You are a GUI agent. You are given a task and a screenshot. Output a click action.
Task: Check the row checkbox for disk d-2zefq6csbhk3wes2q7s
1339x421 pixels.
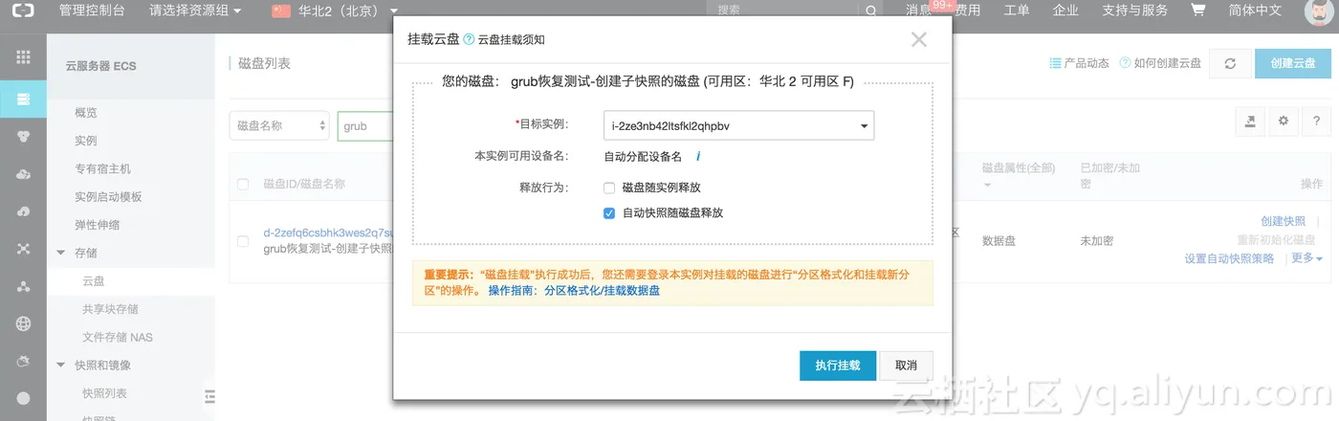click(243, 241)
